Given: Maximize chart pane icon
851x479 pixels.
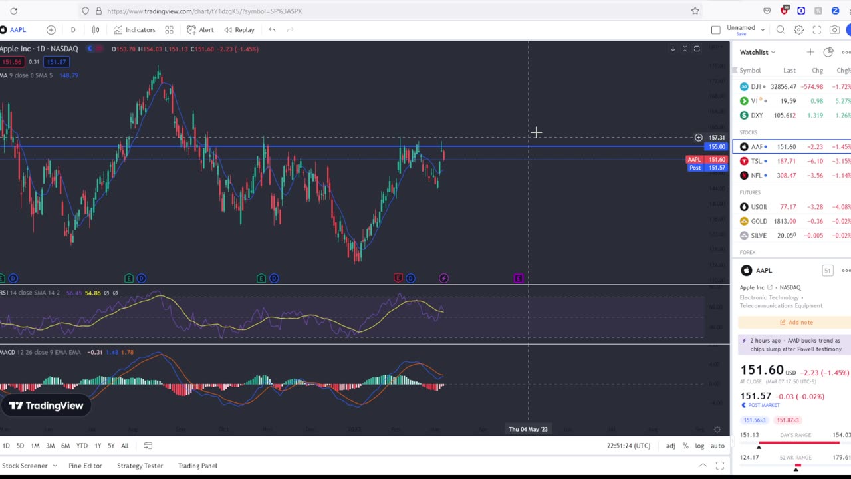Looking at the screenshot, I should point(697,49).
